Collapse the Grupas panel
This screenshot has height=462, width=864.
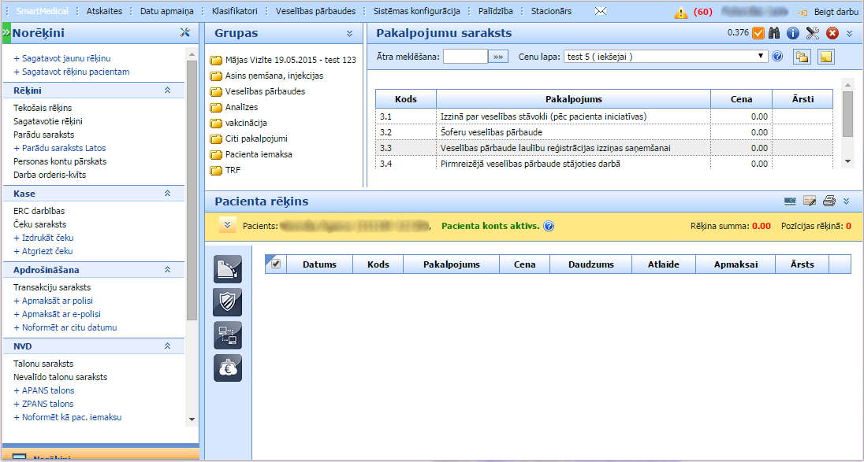point(349,34)
